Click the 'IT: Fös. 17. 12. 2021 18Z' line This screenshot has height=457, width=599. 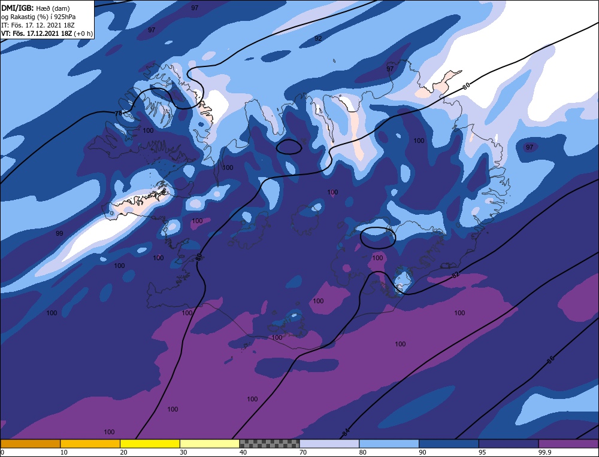click(x=38, y=25)
